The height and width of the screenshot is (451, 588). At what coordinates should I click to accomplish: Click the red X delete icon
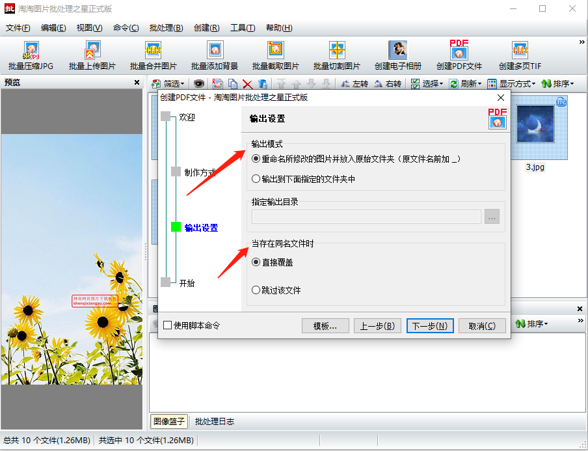[x=247, y=84]
